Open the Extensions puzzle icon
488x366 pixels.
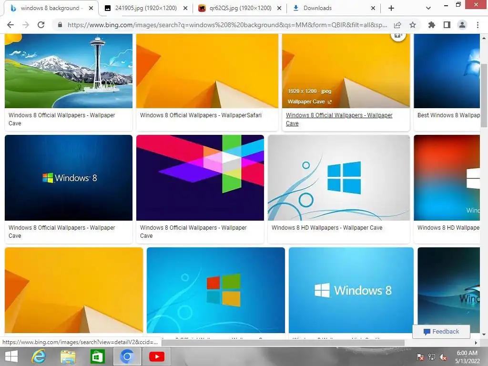[431, 25]
